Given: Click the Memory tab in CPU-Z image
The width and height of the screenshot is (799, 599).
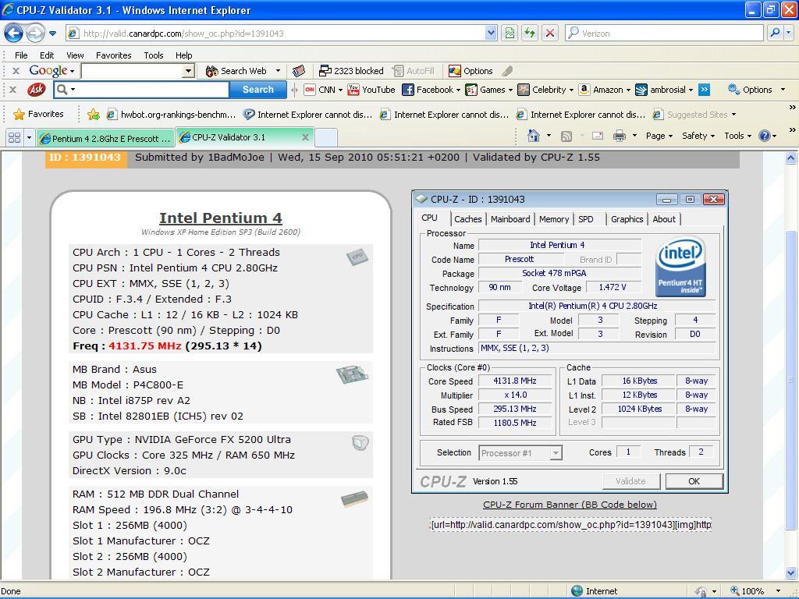Looking at the screenshot, I should pos(554,219).
